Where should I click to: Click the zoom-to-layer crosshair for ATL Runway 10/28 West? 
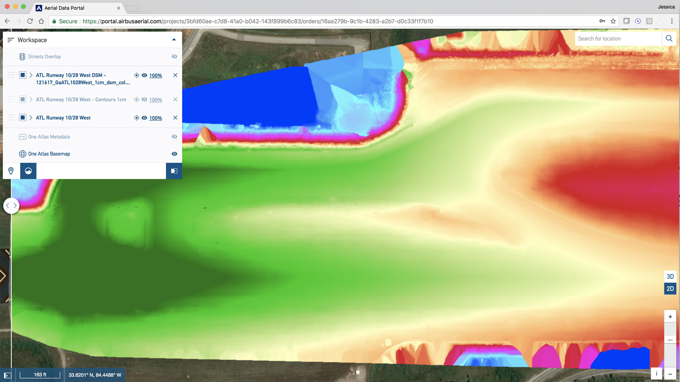click(x=137, y=118)
